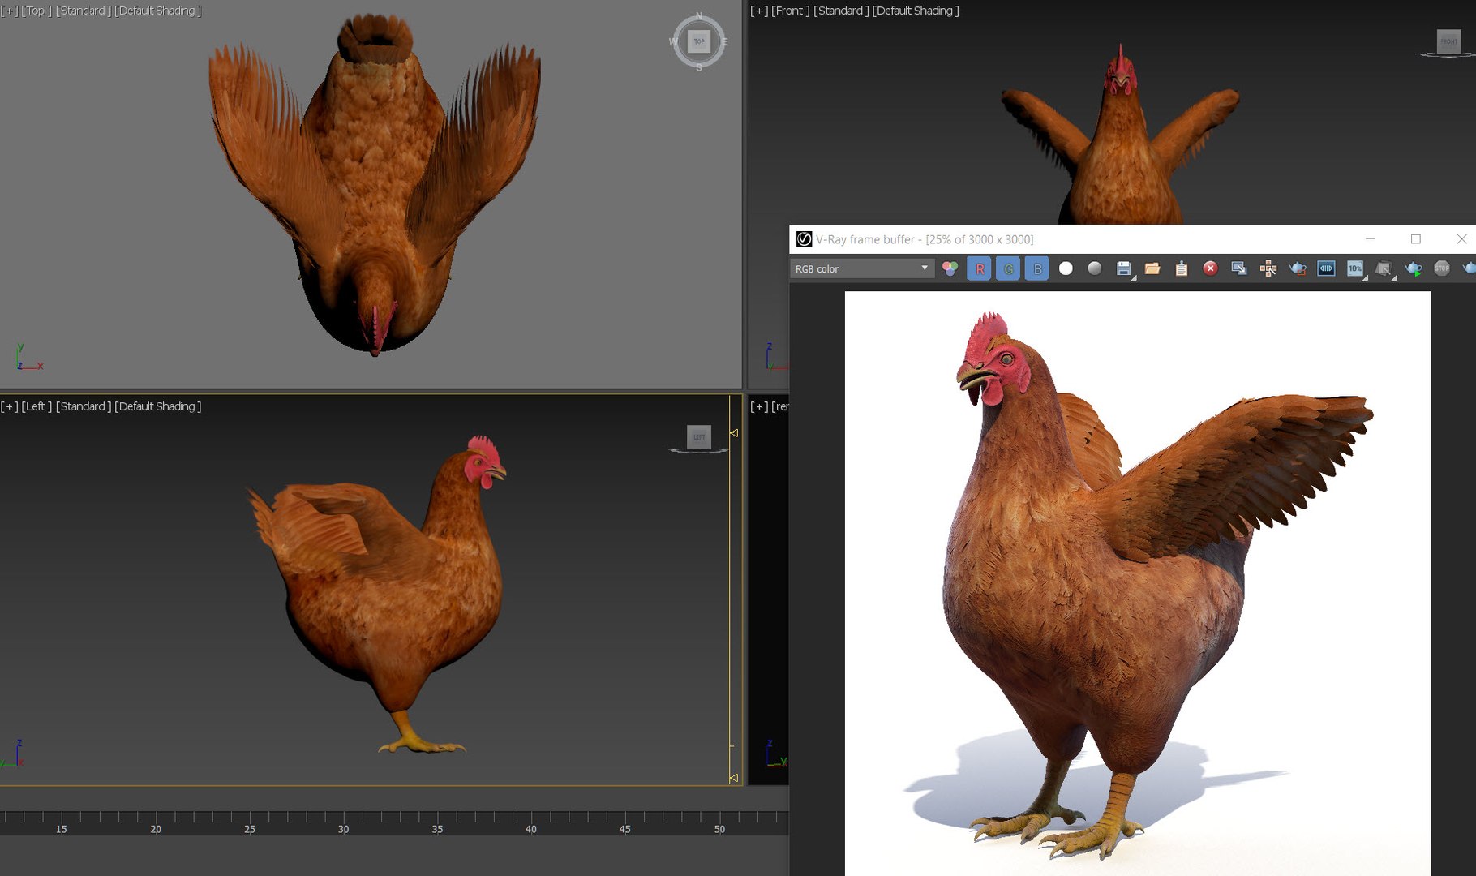The width and height of the screenshot is (1476, 876).
Task: Open an image via the folder icon
Action: point(1152,268)
